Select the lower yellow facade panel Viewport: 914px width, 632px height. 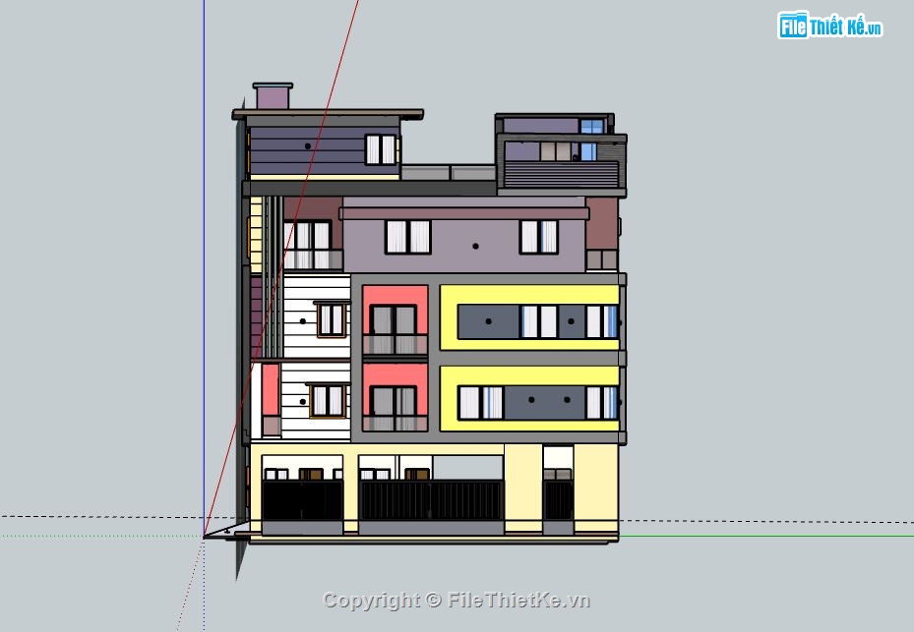click(529, 398)
